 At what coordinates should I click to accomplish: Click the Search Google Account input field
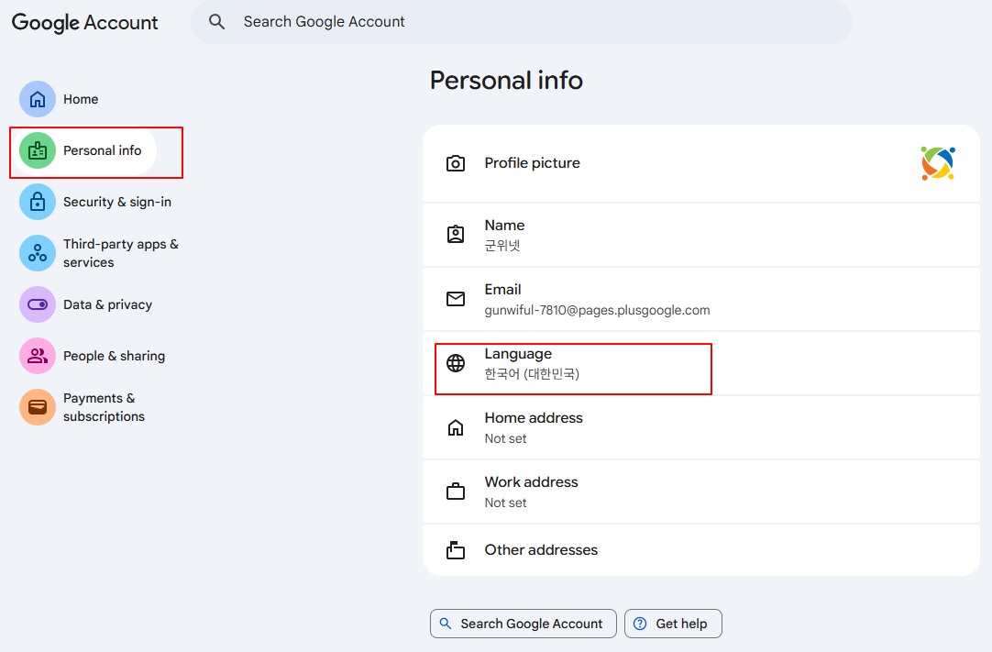[532, 22]
